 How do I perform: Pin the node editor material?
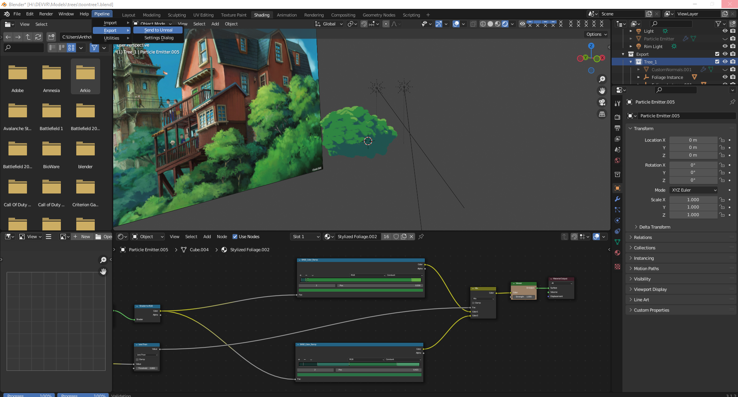click(421, 237)
